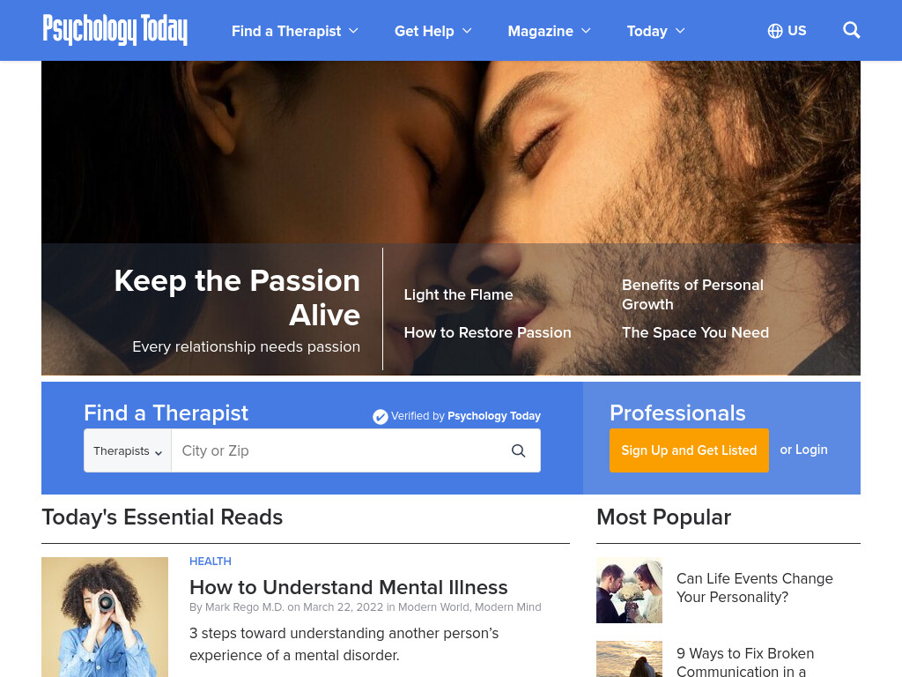Click the verified checkmark badge icon
The width and height of the screenshot is (902, 677).
[381, 416]
